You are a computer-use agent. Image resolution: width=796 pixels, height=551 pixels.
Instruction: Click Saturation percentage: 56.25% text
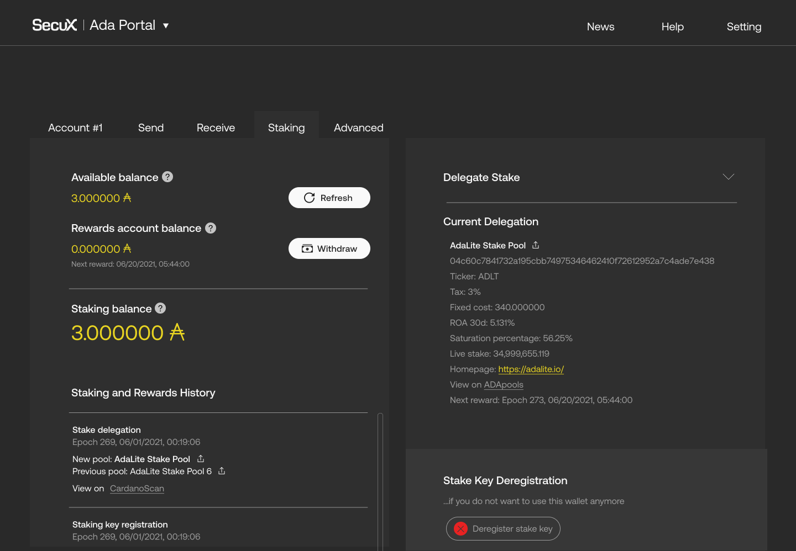point(511,338)
